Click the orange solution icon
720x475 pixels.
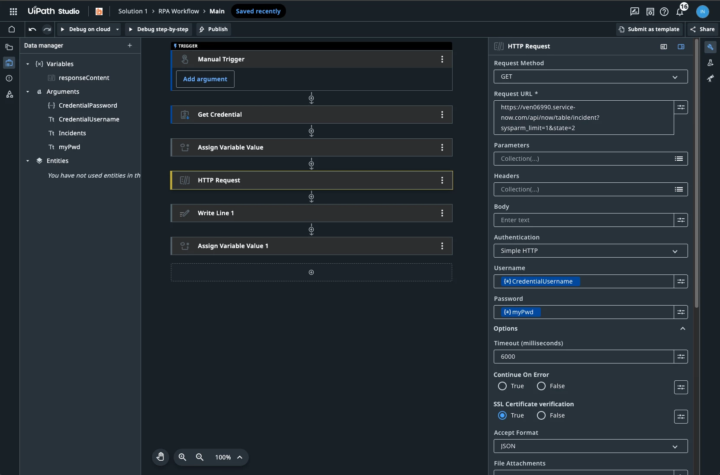point(99,12)
